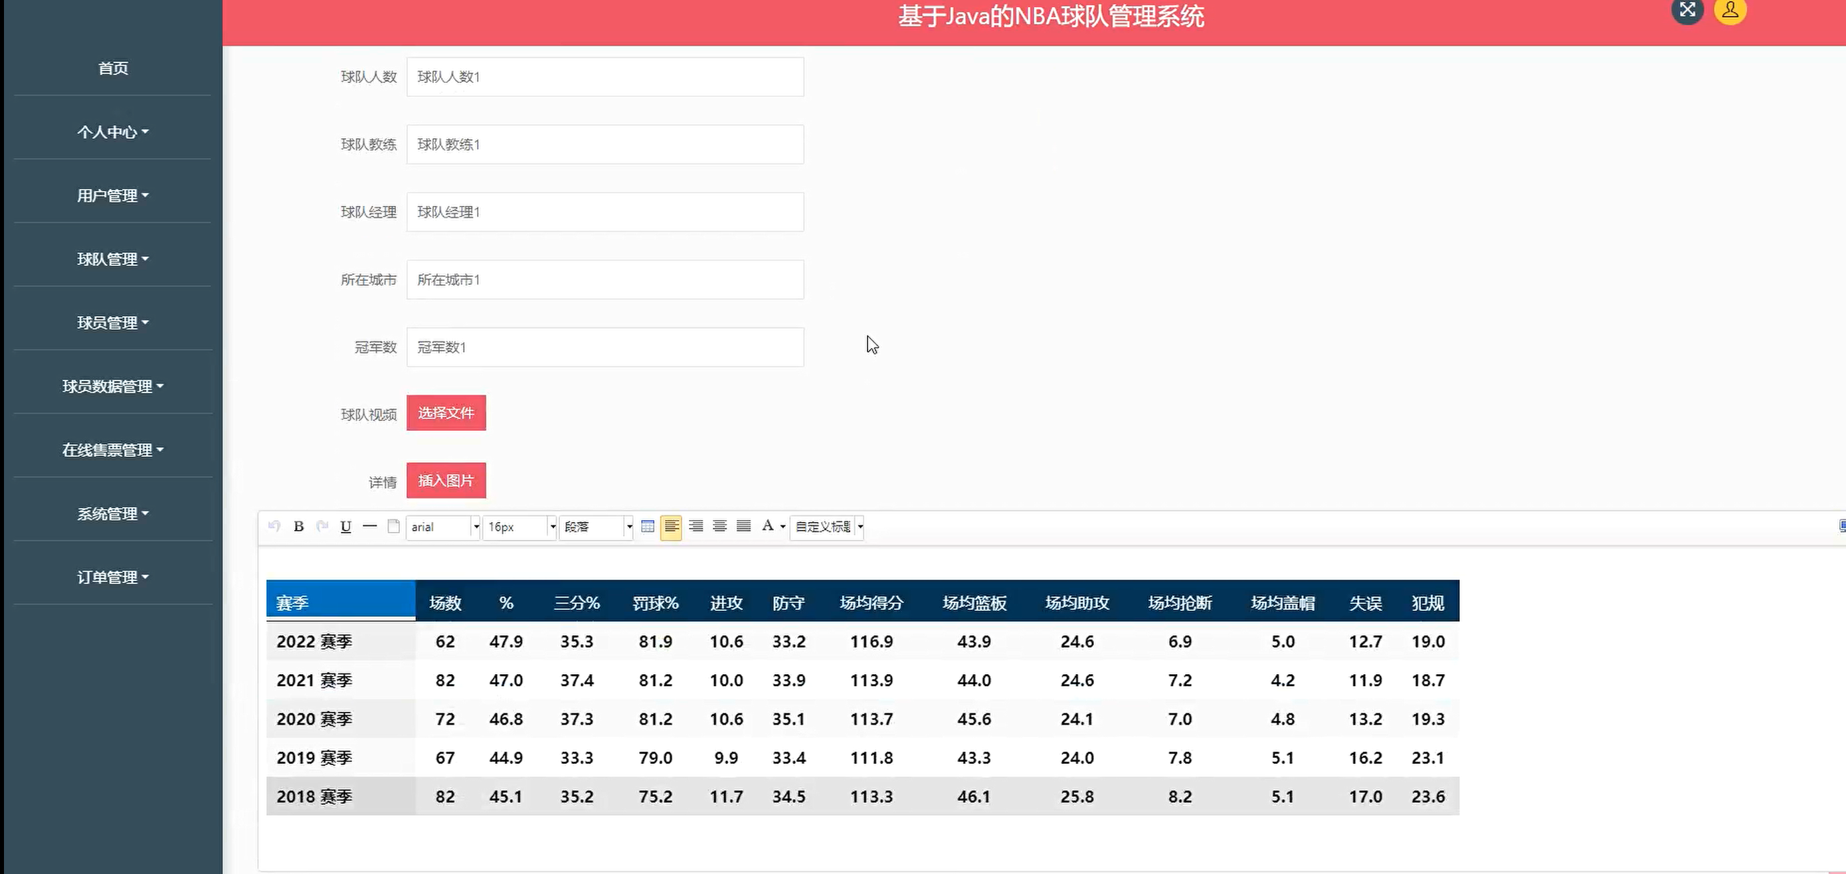Viewport: 1846px width, 874px height.
Task: Click the 赛季 table header cell
Action: [x=340, y=600]
